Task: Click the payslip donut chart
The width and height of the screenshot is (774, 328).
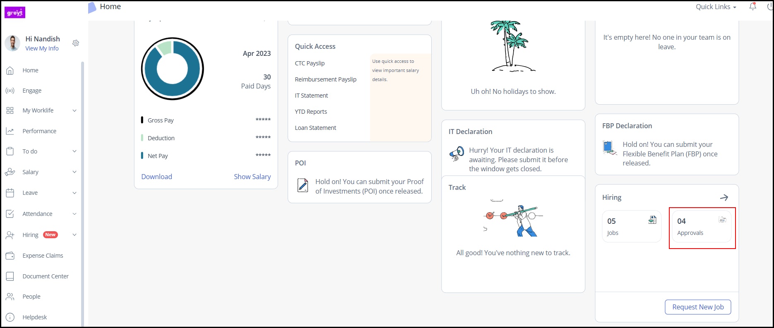Action: click(x=173, y=69)
